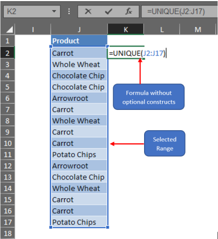Click the K2 Name Box field
This screenshot has width=218, height=239.
pos(31,12)
